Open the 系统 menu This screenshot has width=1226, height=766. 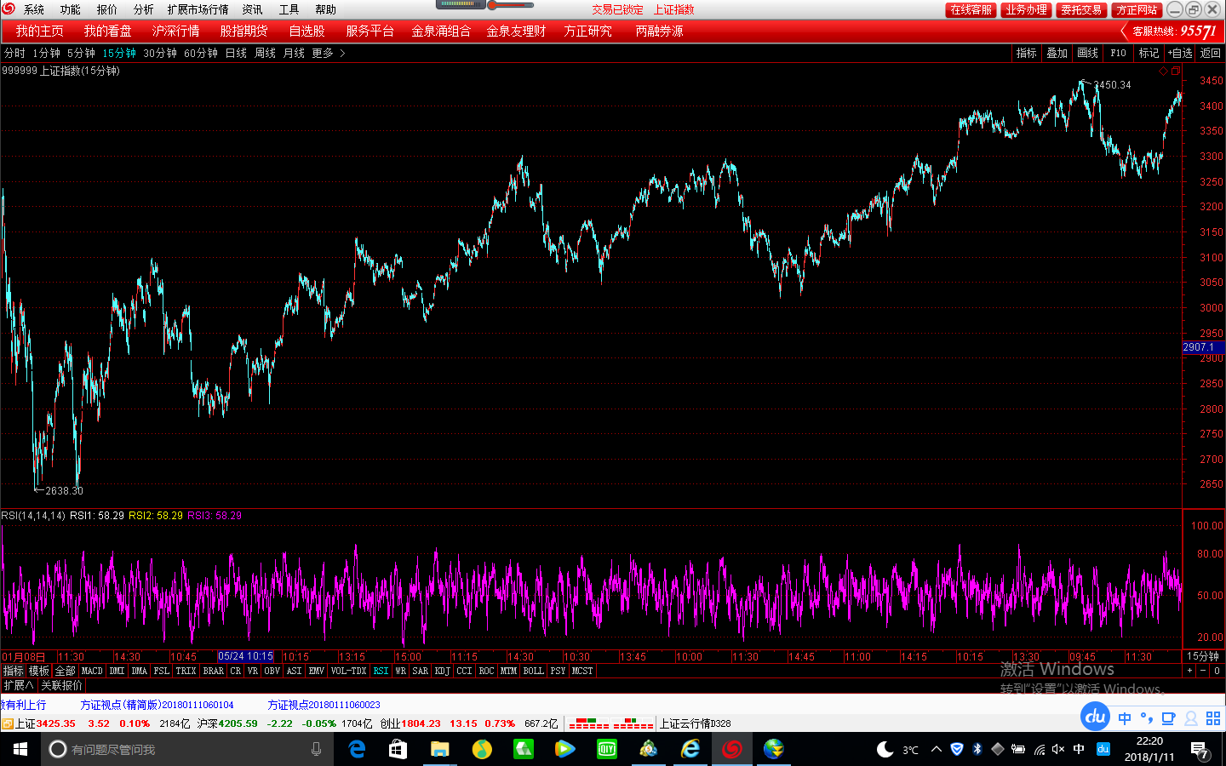(34, 9)
